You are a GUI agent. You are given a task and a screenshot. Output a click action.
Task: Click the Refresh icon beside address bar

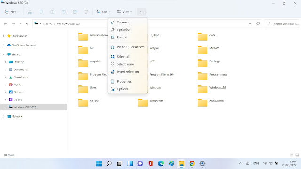tap(258, 23)
